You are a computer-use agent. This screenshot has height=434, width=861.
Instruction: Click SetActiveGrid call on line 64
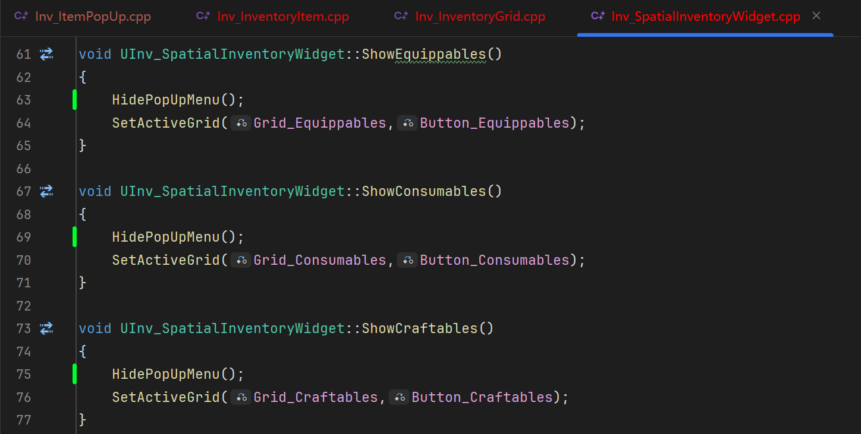click(x=166, y=123)
